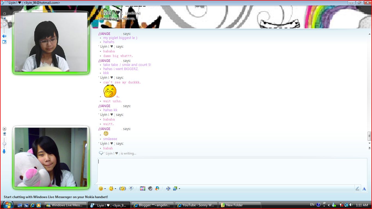Expand the emoticon dropdown arrow
The image size is (372, 209).
pos(105,189)
